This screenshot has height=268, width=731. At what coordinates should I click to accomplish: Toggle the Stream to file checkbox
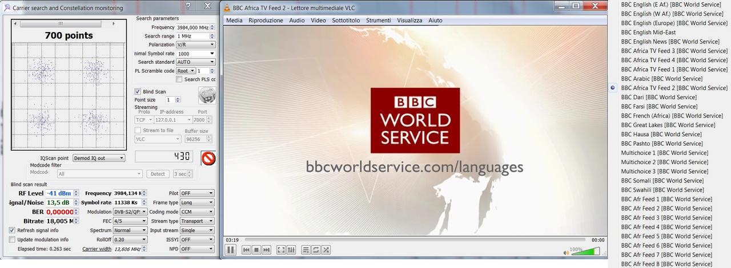click(x=138, y=130)
